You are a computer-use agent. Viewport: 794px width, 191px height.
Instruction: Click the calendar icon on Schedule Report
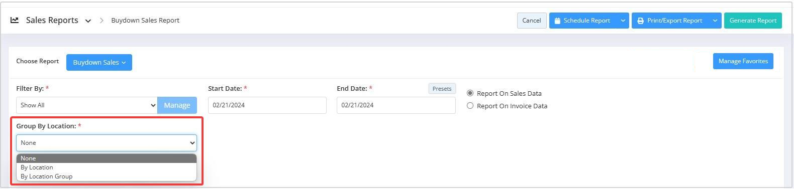pos(557,21)
